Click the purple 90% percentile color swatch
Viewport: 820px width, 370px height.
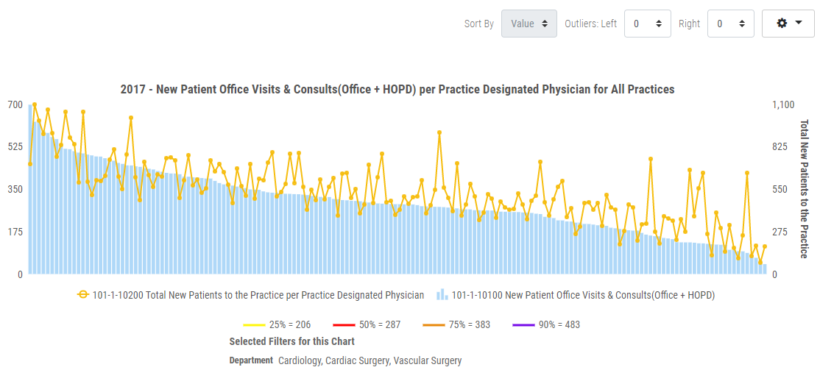tap(523, 324)
